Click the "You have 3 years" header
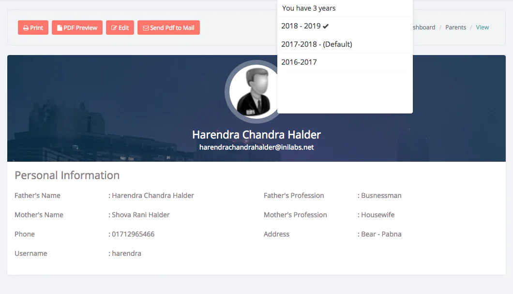This screenshot has width=513, height=294. click(x=309, y=8)
